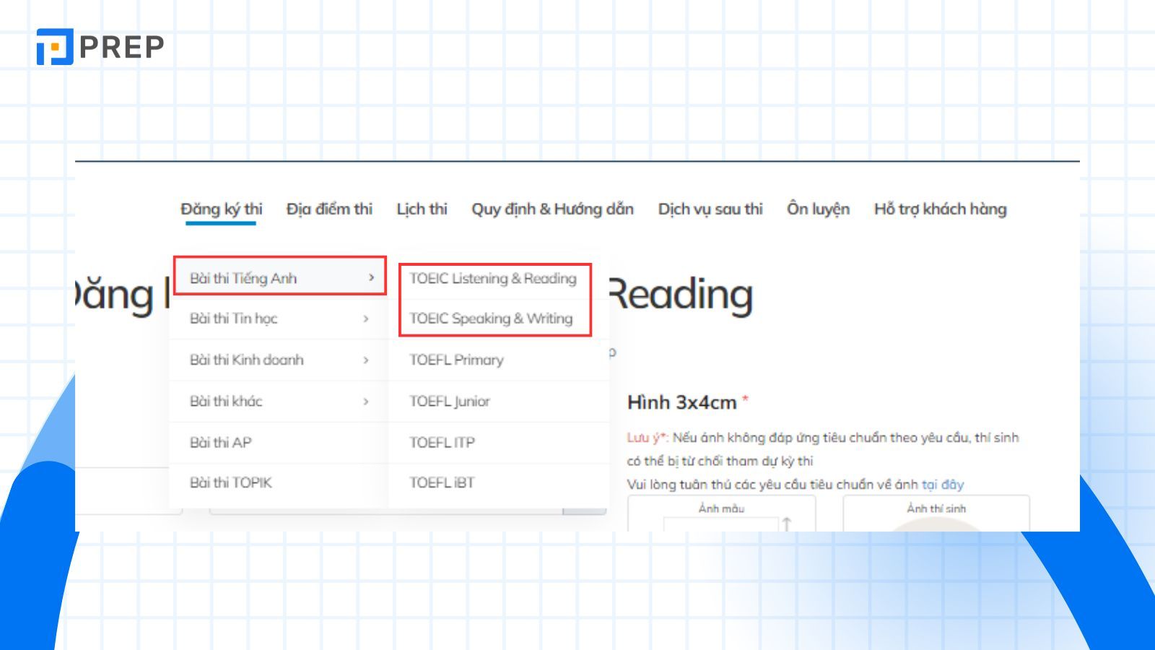Select Bài thi Tiếng Anh submenu item

(x=280, y=278)
